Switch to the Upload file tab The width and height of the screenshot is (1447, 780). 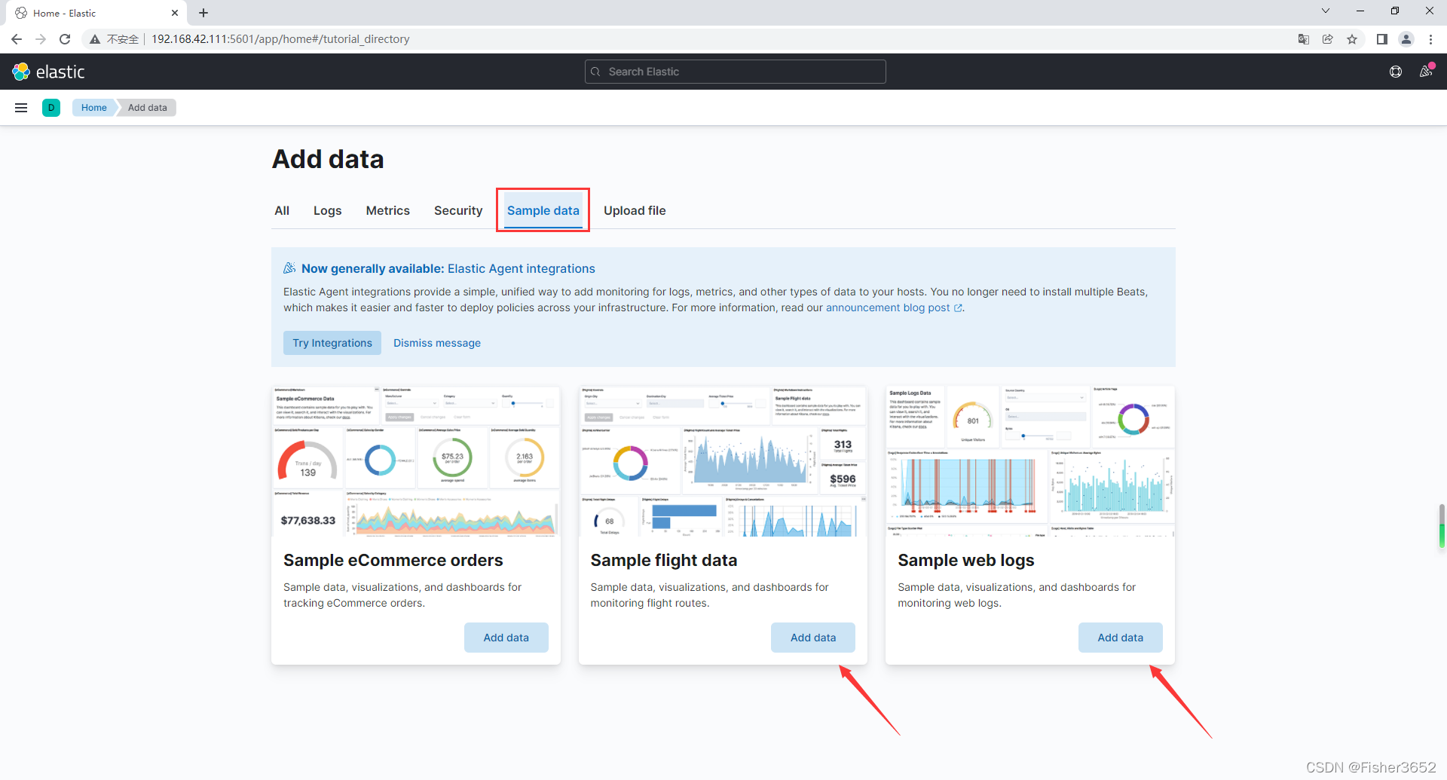tap(635, 211)
